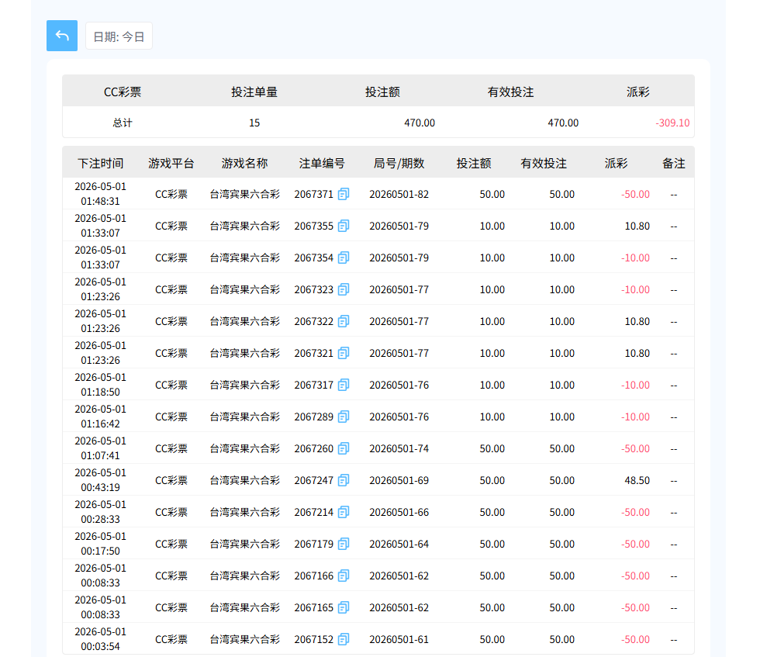Click the 游戏名称 column header

coord(245,164)
